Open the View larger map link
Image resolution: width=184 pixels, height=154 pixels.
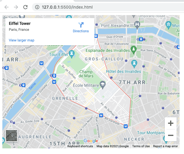pos(22,40)
